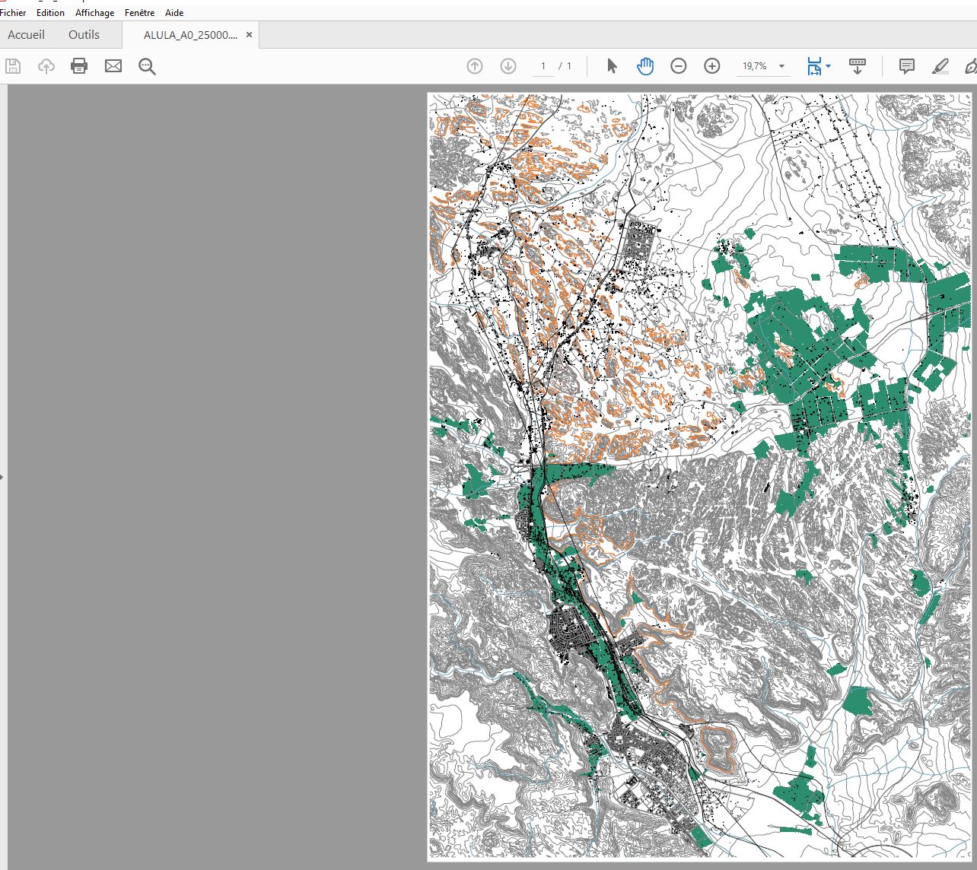Print the document with the printer icon

click(x=79, y=66)
